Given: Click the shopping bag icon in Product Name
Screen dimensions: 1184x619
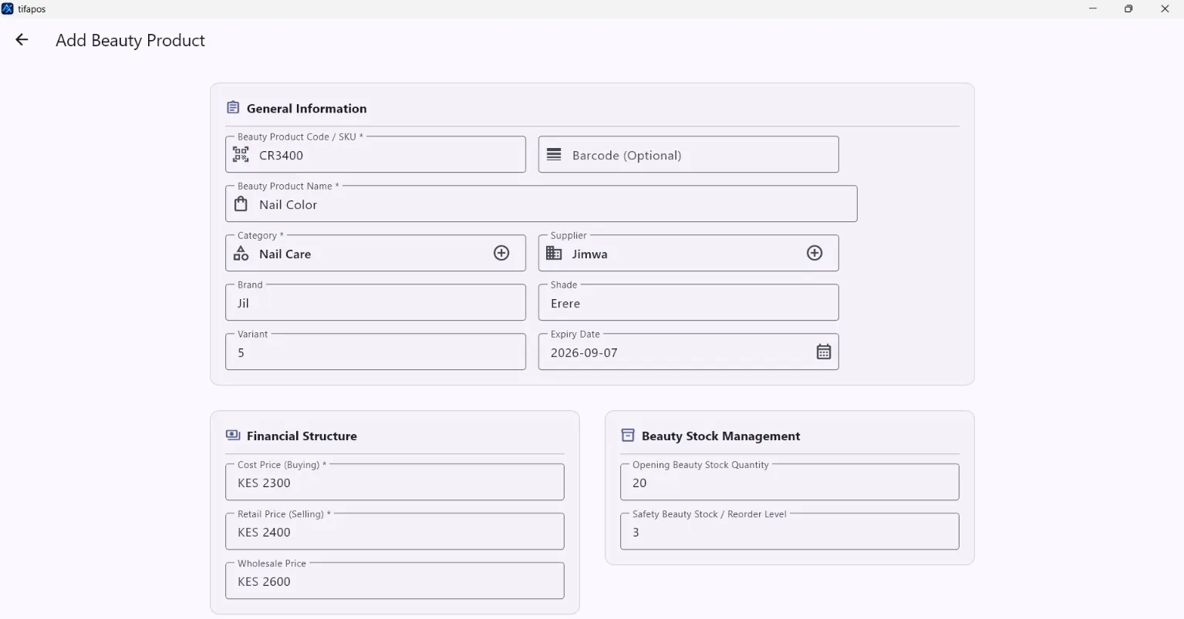Looking at the screenshot, I should pyautogui.click(x=241, y=204).
